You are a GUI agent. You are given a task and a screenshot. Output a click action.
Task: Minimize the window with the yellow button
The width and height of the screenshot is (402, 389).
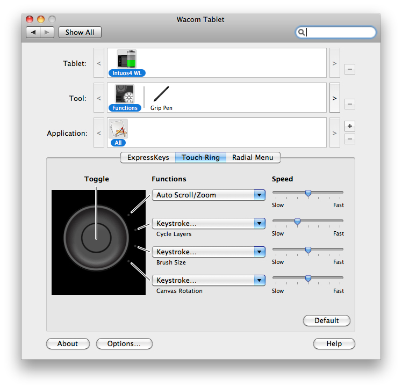coord(41,19)
